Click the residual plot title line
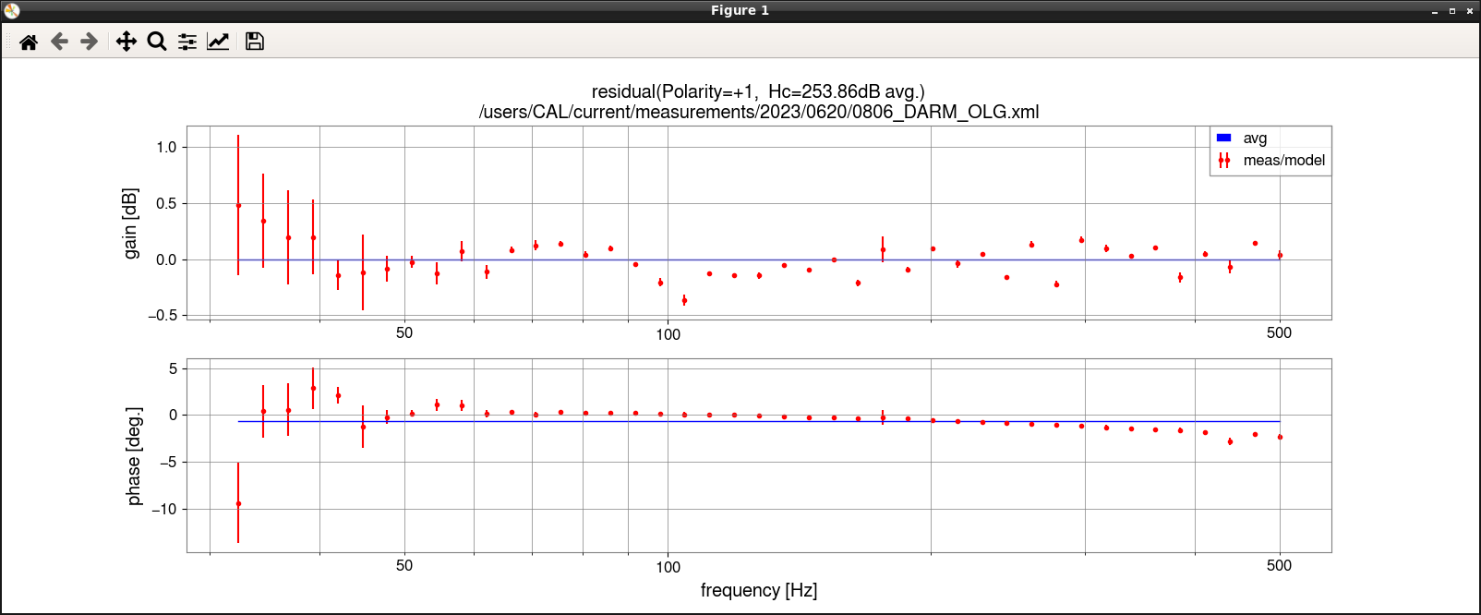The image size is (1481, 615). 758,91
